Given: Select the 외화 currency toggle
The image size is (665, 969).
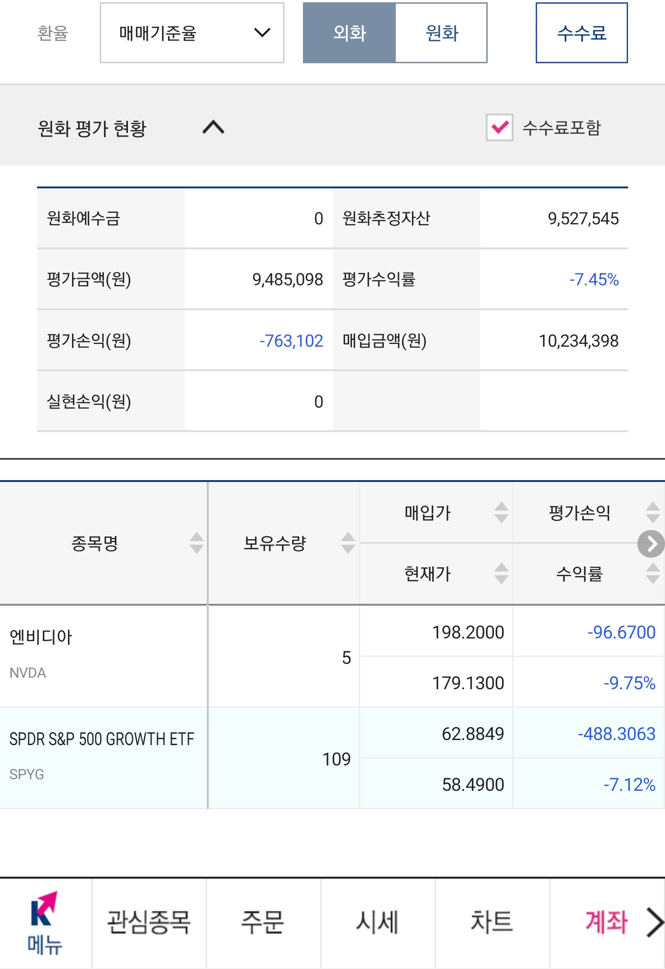Looking at the screenshot, I should click(350, 33).
